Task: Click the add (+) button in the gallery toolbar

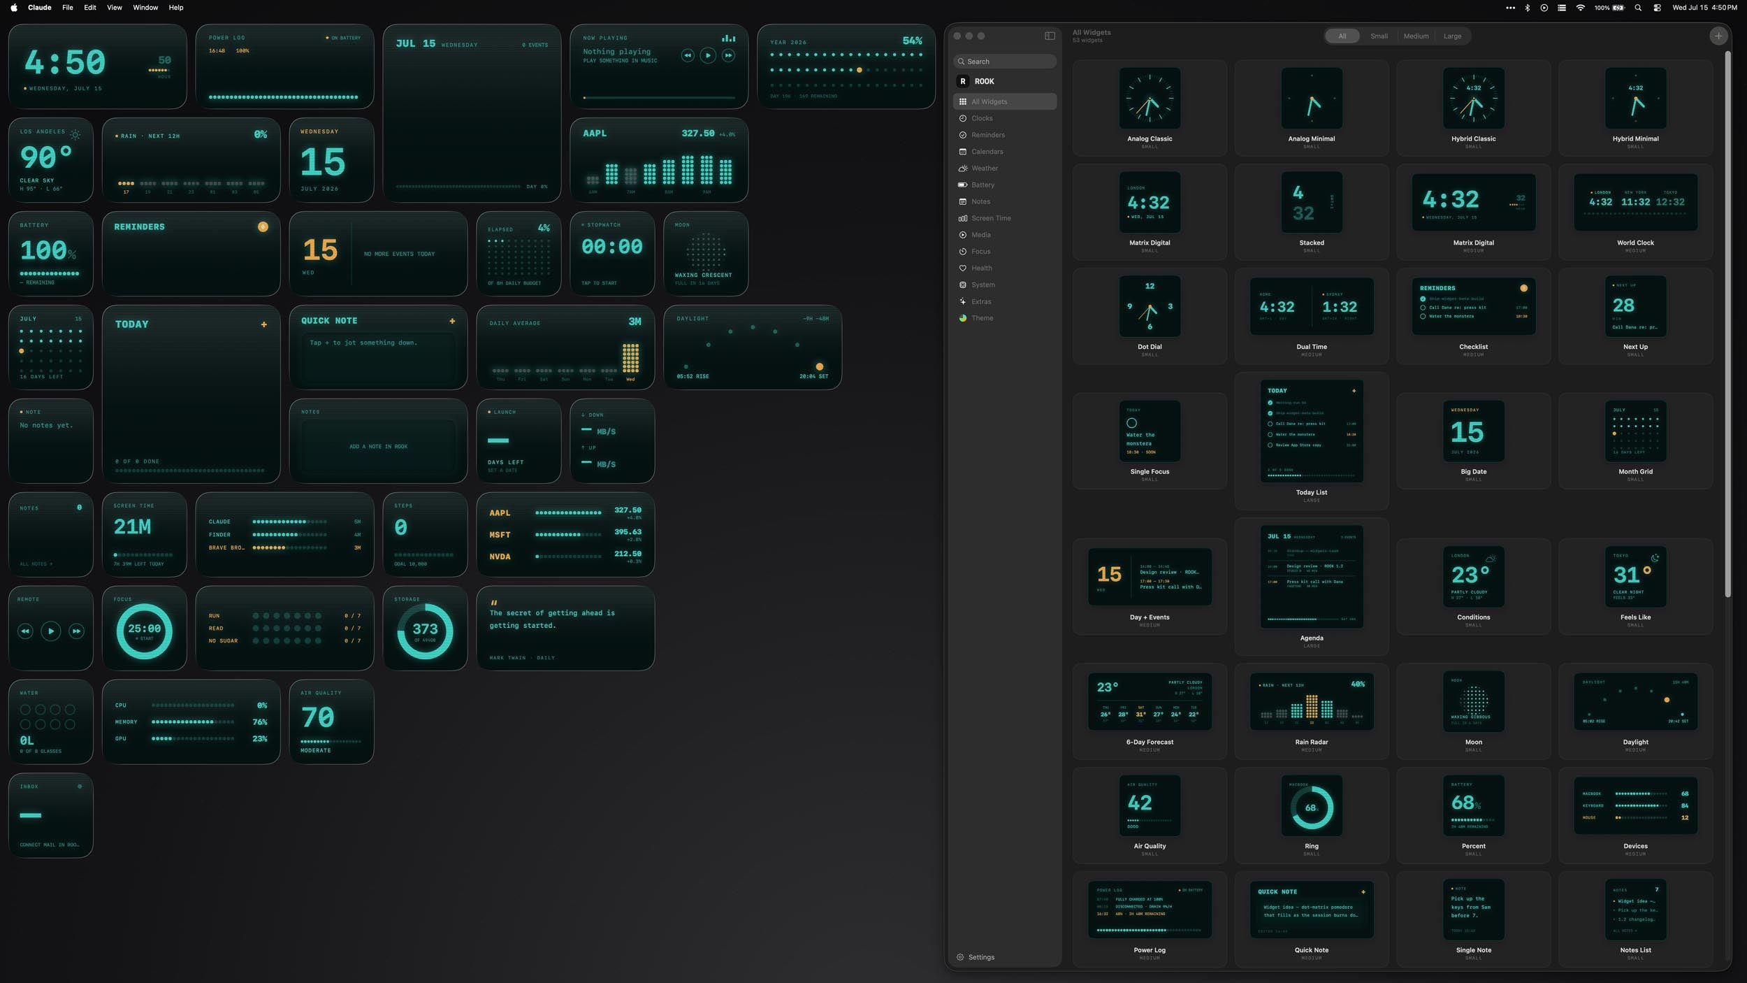Action: click(1718, 36)
